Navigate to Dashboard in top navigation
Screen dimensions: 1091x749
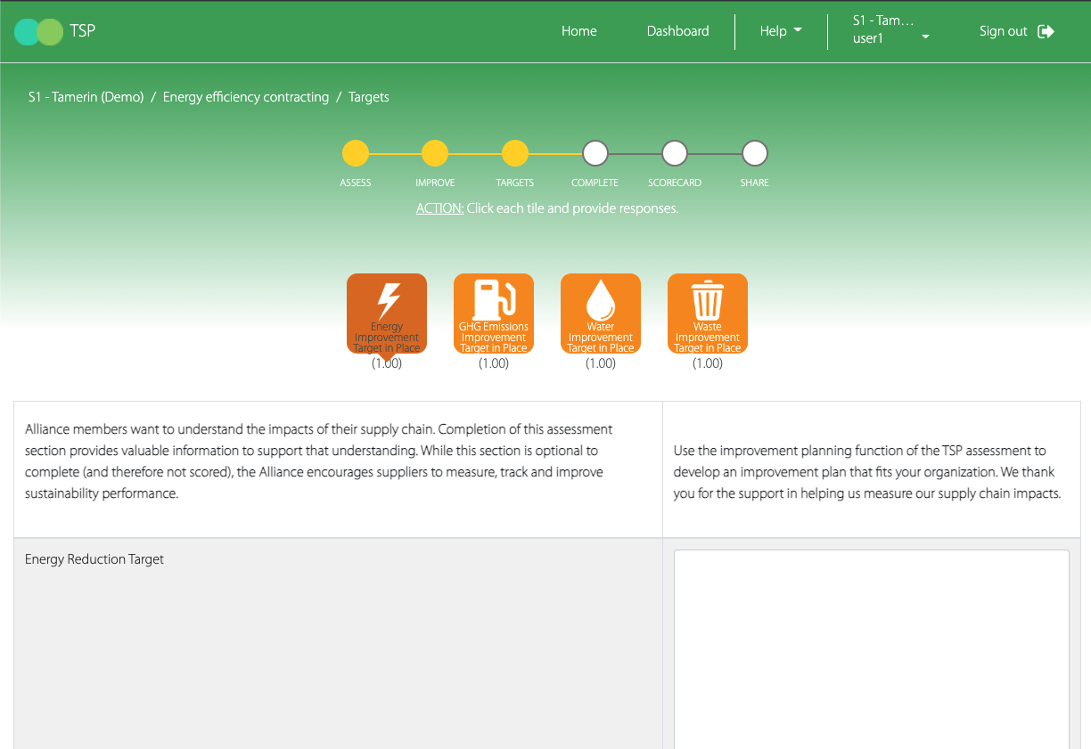[677, 31]
